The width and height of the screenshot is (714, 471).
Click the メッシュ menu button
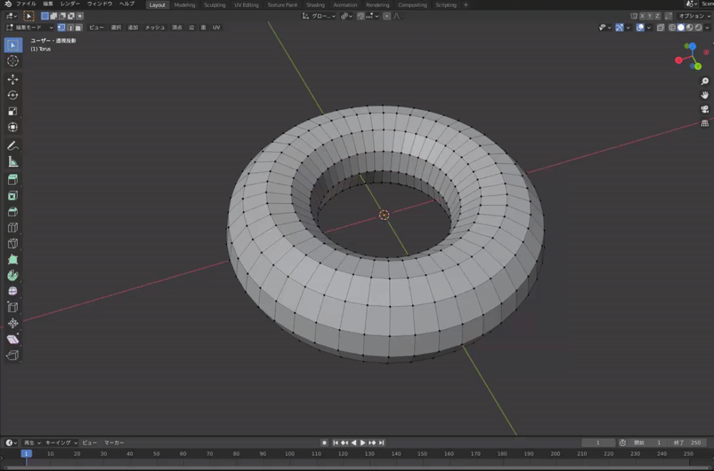tap(155, 27)
